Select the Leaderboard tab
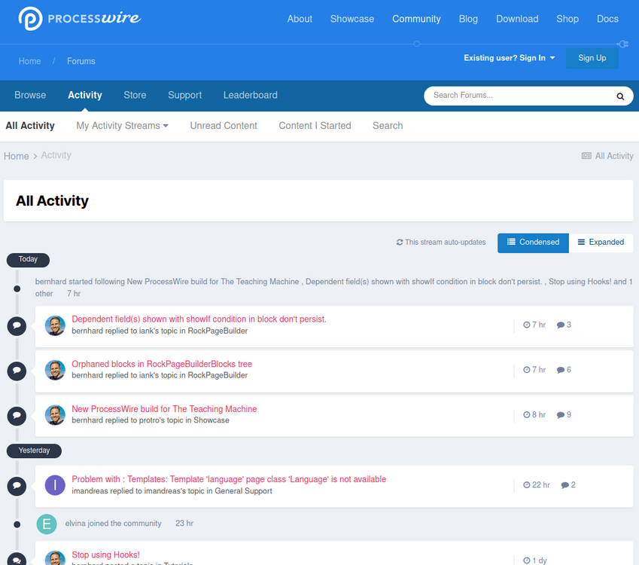This screenshot has height=565, width=639. pos(250,96)
